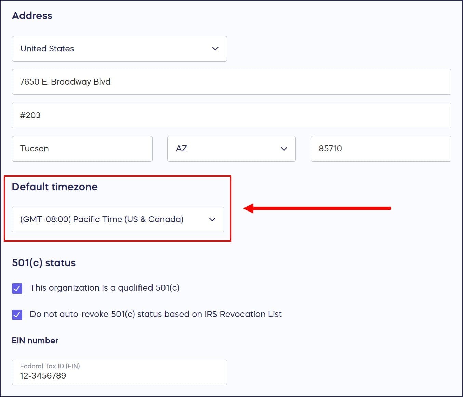Open the Pacific Time timezone dropdown

pyautogui.click(x=109, y=219)
